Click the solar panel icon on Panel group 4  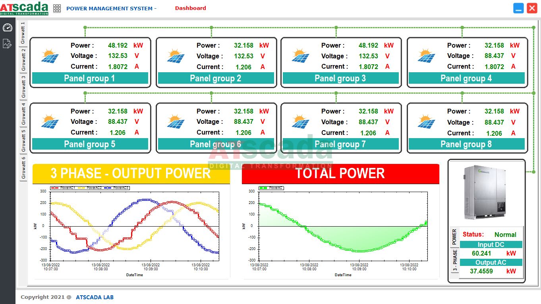point(427,56)
